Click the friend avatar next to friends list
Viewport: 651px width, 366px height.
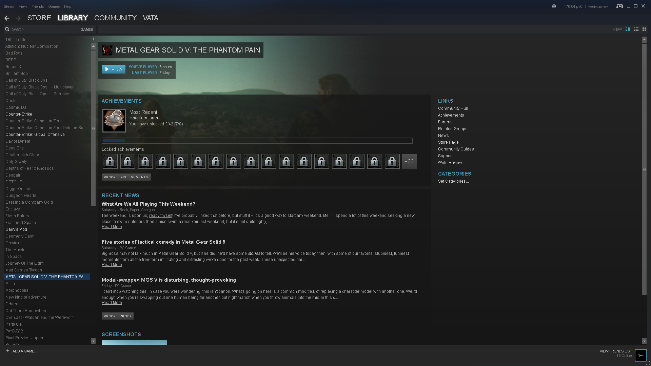[x=641, y=355]
